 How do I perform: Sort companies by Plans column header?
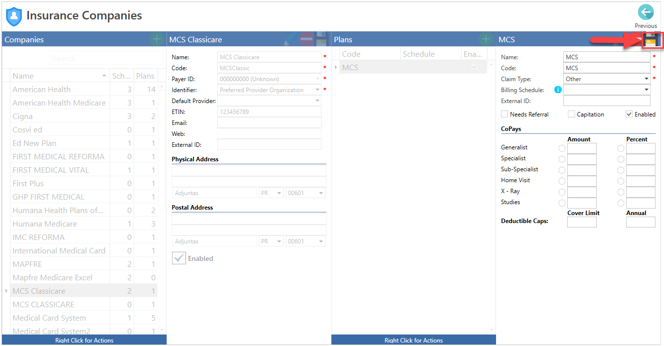(146, 76)
